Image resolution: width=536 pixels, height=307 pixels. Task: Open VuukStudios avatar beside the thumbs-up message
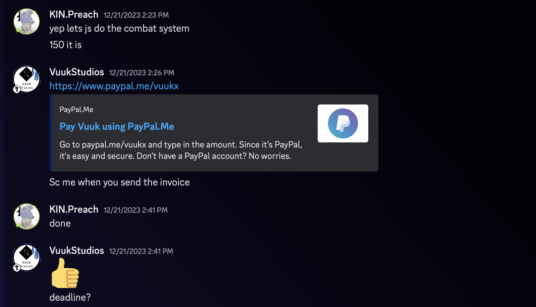(x=27, y=258)
